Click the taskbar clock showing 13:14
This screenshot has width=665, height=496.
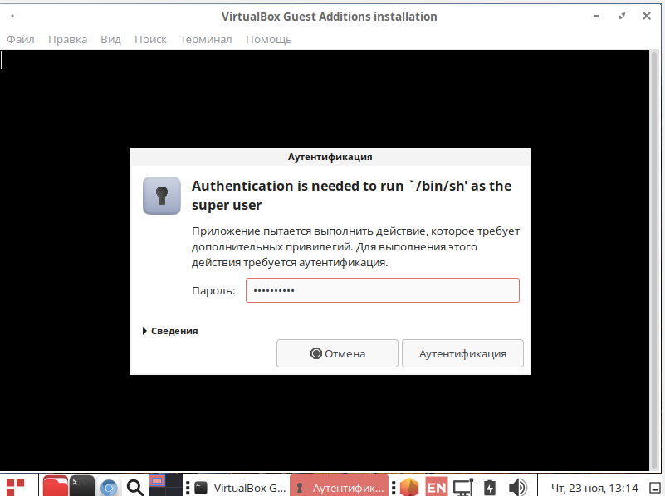[x=595, y=488]
